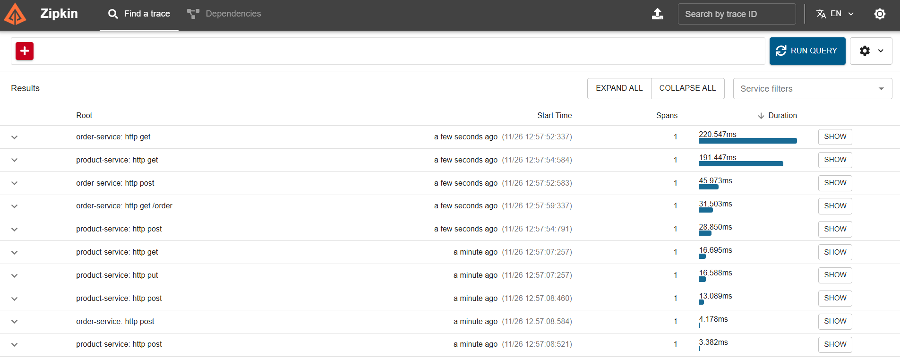
Task: Click the Zipkin logo icon
Action: 15,14
